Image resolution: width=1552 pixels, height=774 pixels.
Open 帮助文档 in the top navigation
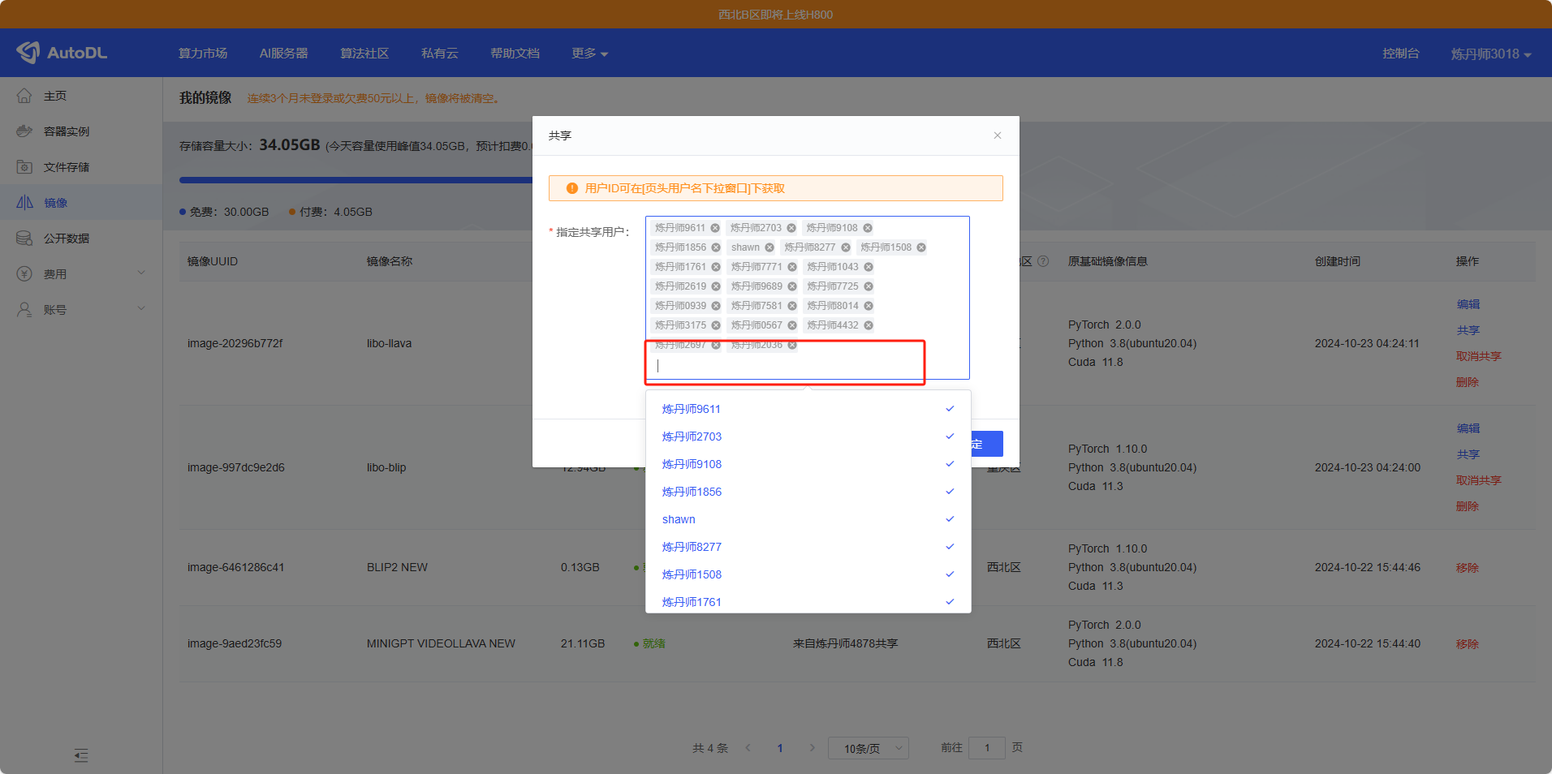515,53
